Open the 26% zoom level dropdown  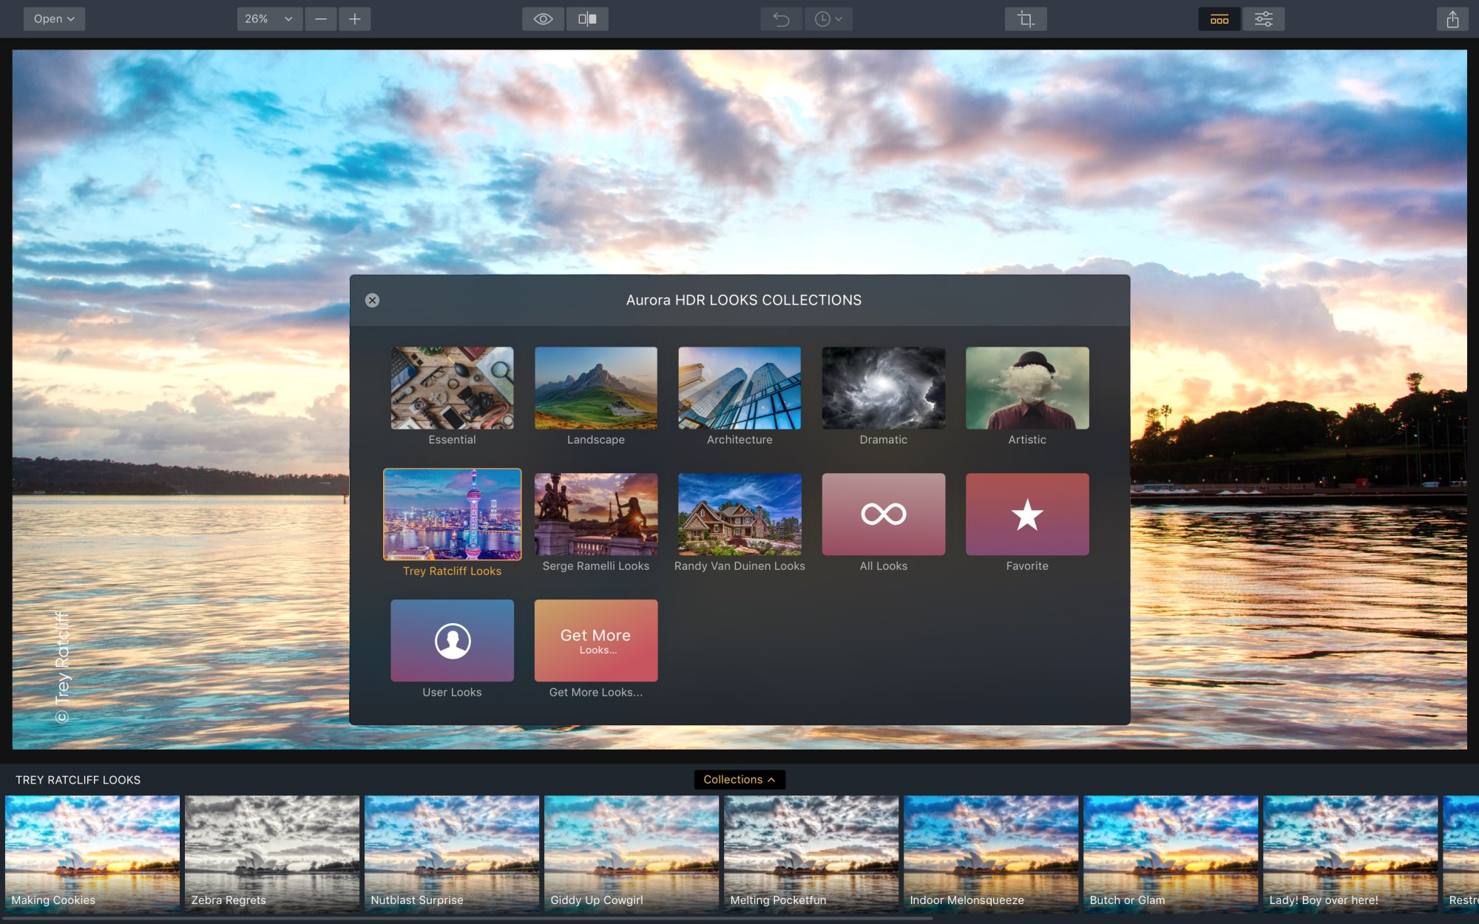pyautogui.click(x=269, y=19)
